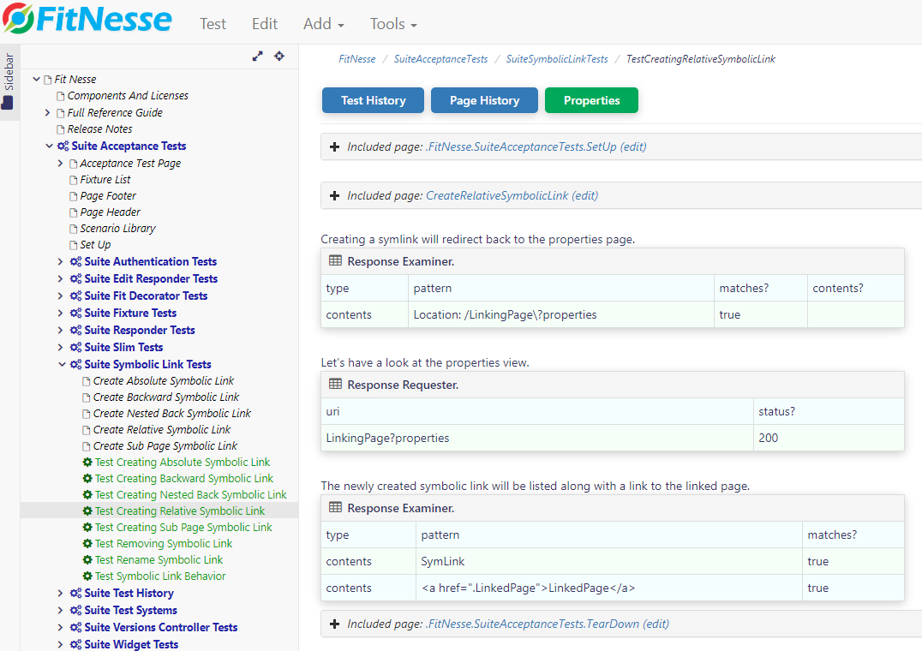Expand the CreateRelativeSymbolicLink included page section
Image resolution: width=922 pixels, height=651 pixels.
[334, 195]
